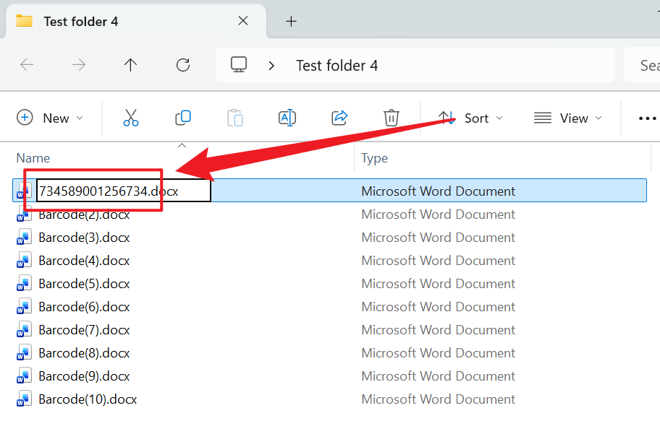Select the Cut icon in the toolbar
The height and width of the screenshot is (434, 660).
pyautogui.click(x=131, y=117)
